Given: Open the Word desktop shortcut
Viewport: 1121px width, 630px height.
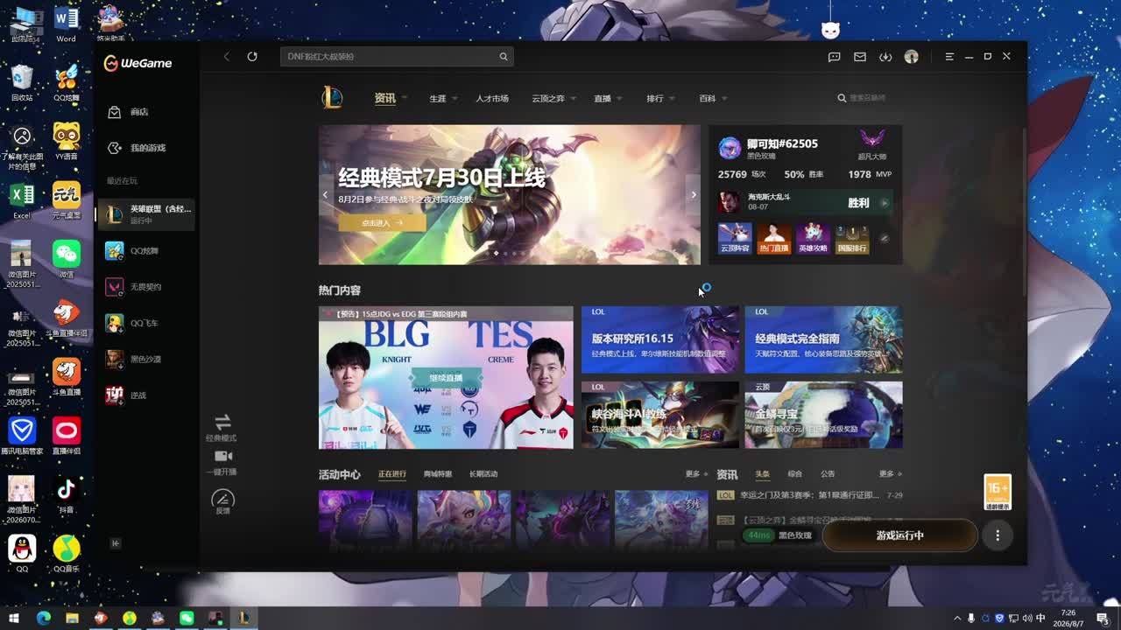Looking at the screenshot, I should click(66, 24).
